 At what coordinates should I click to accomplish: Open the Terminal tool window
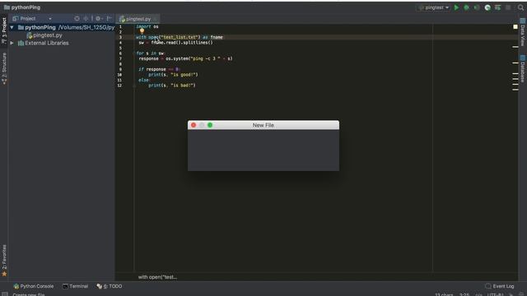pos(75,286)
